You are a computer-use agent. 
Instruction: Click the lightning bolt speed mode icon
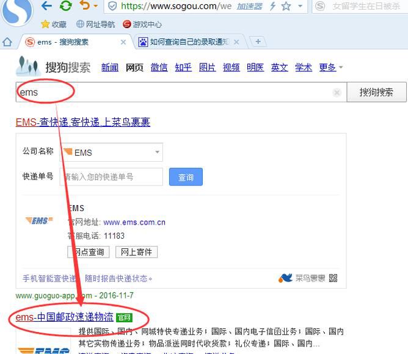tap(272, 6)
